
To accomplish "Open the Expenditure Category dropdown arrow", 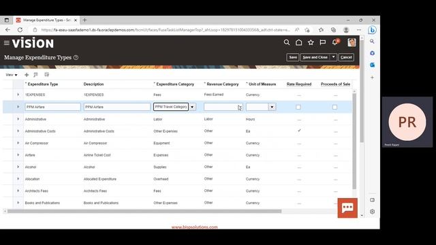I will [x=192, y=107].
